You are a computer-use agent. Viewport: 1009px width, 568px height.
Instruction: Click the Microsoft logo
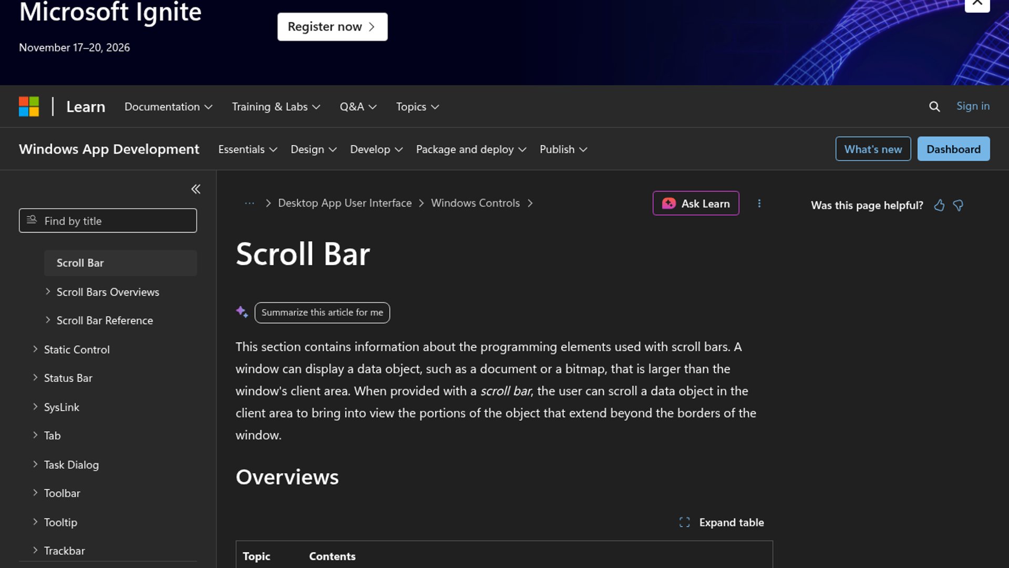(29, 106)
